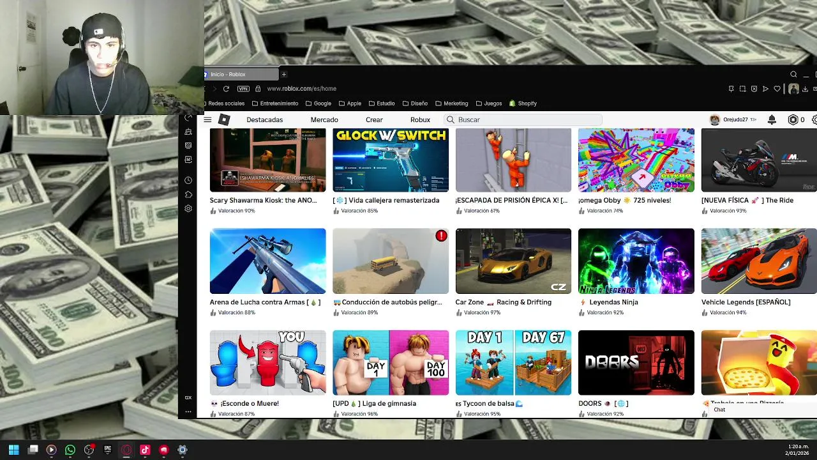This screenshot has width=817, height=460.
Task: Expand the Entretenimiento bookmark folder
Action: point(275,103)
